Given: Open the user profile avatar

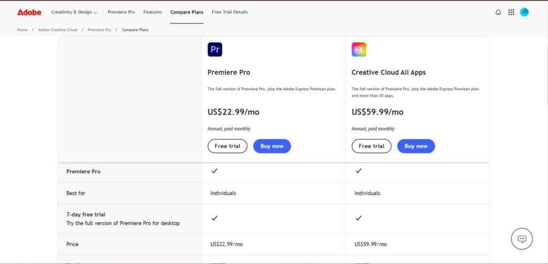Looking at the screenshot, I should pos(524,12).
